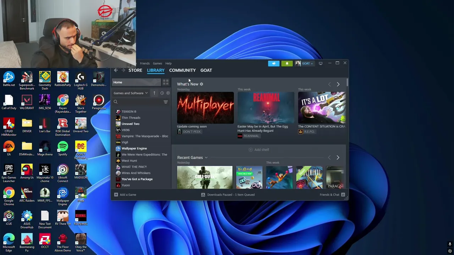Open What's New settings gear
Image resolution: width=454 pixels, height=255 pixels.
(201, 84)
